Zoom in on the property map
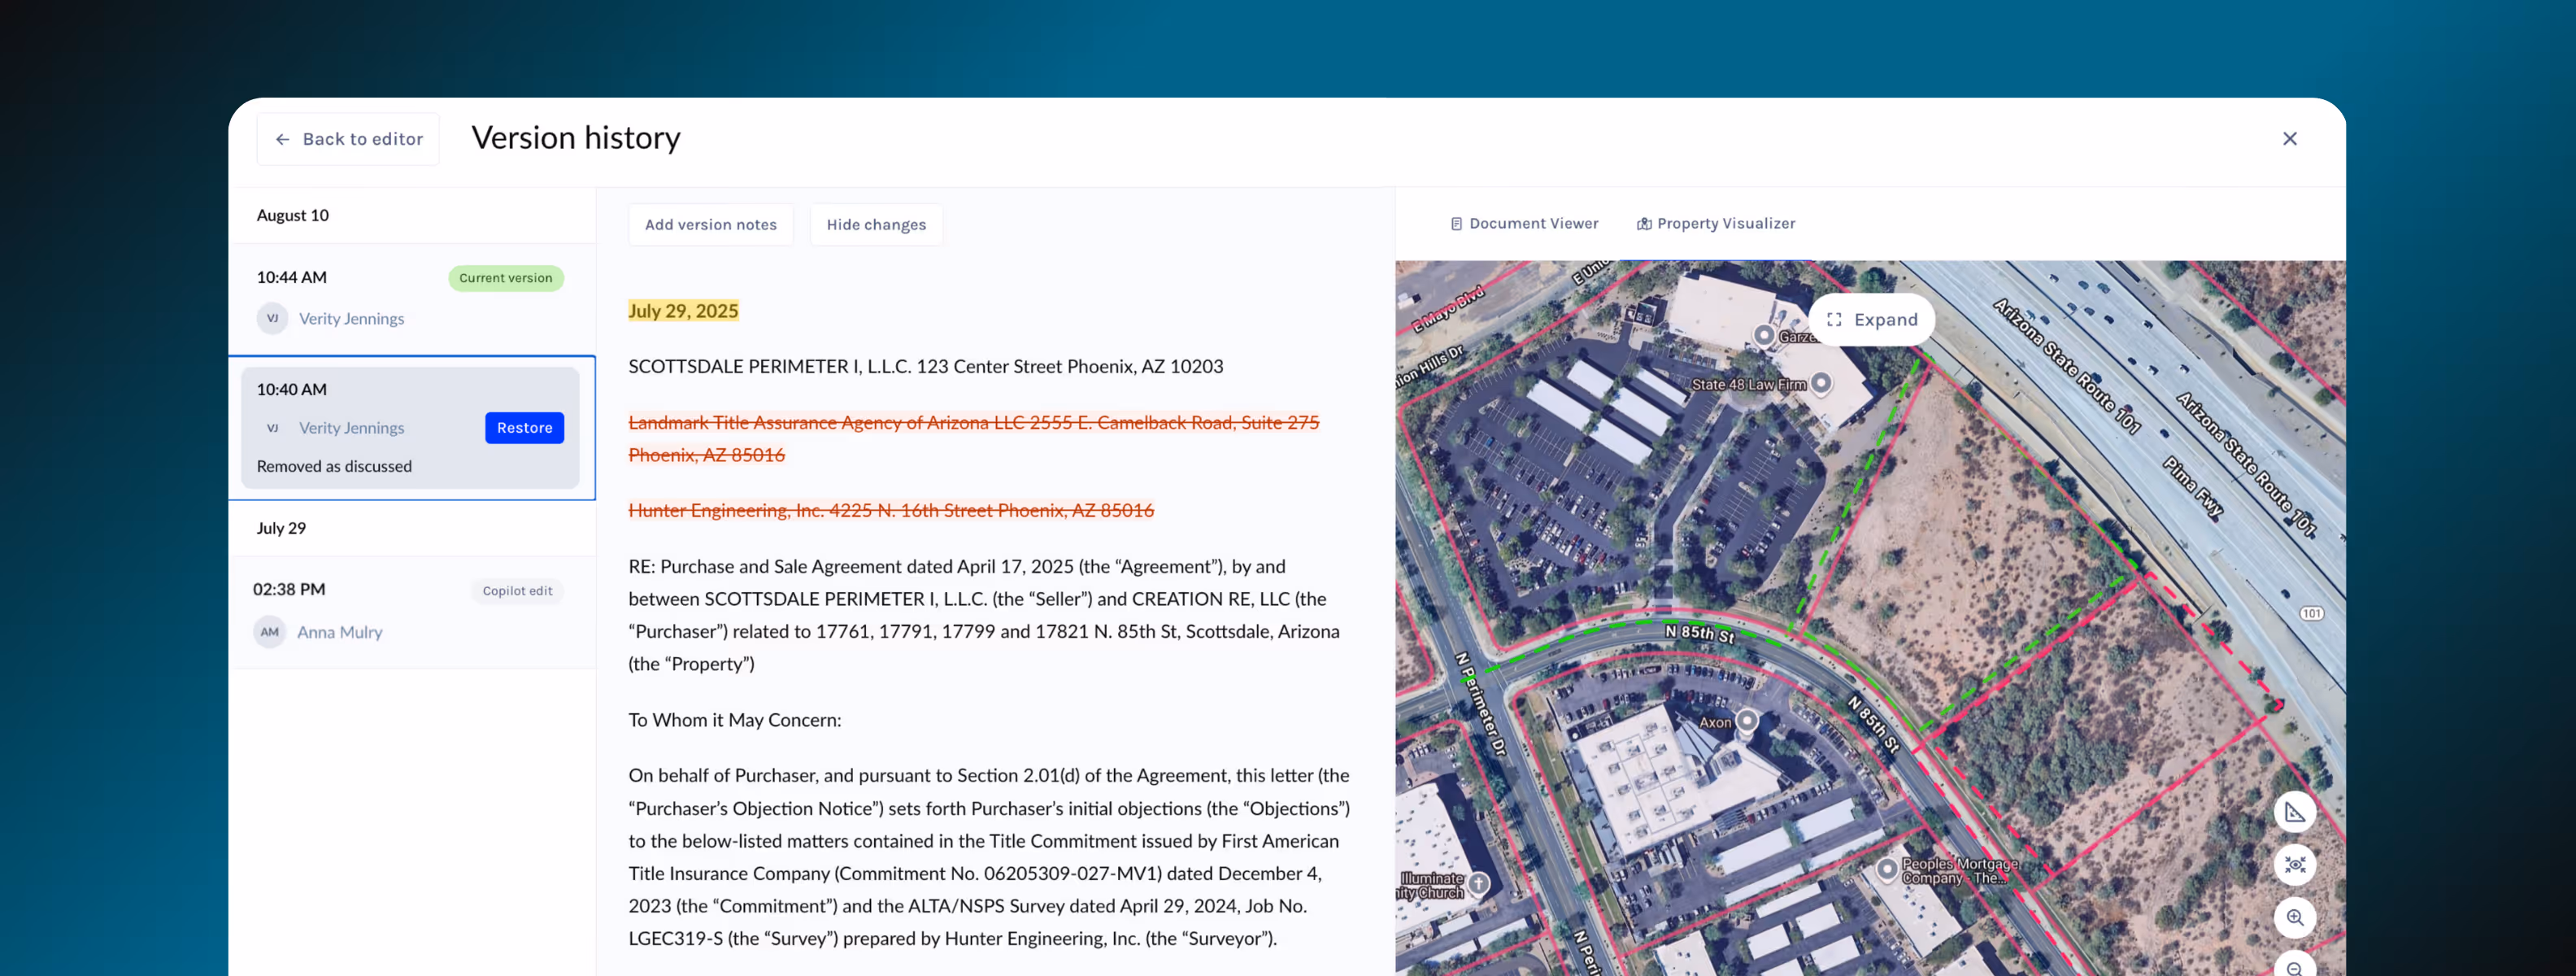Image resolution: width=2576 pixels, height=976 pixels. 2294,918
